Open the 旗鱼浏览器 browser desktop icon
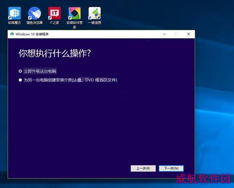The image size is (234, 188). click(34, 13)
